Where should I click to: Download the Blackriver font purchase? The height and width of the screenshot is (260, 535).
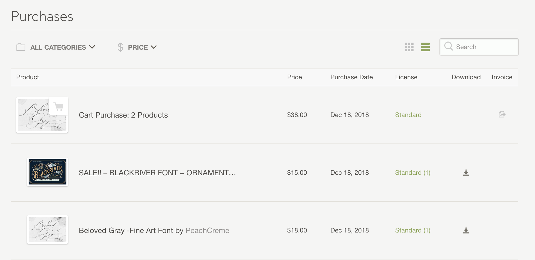466,172
